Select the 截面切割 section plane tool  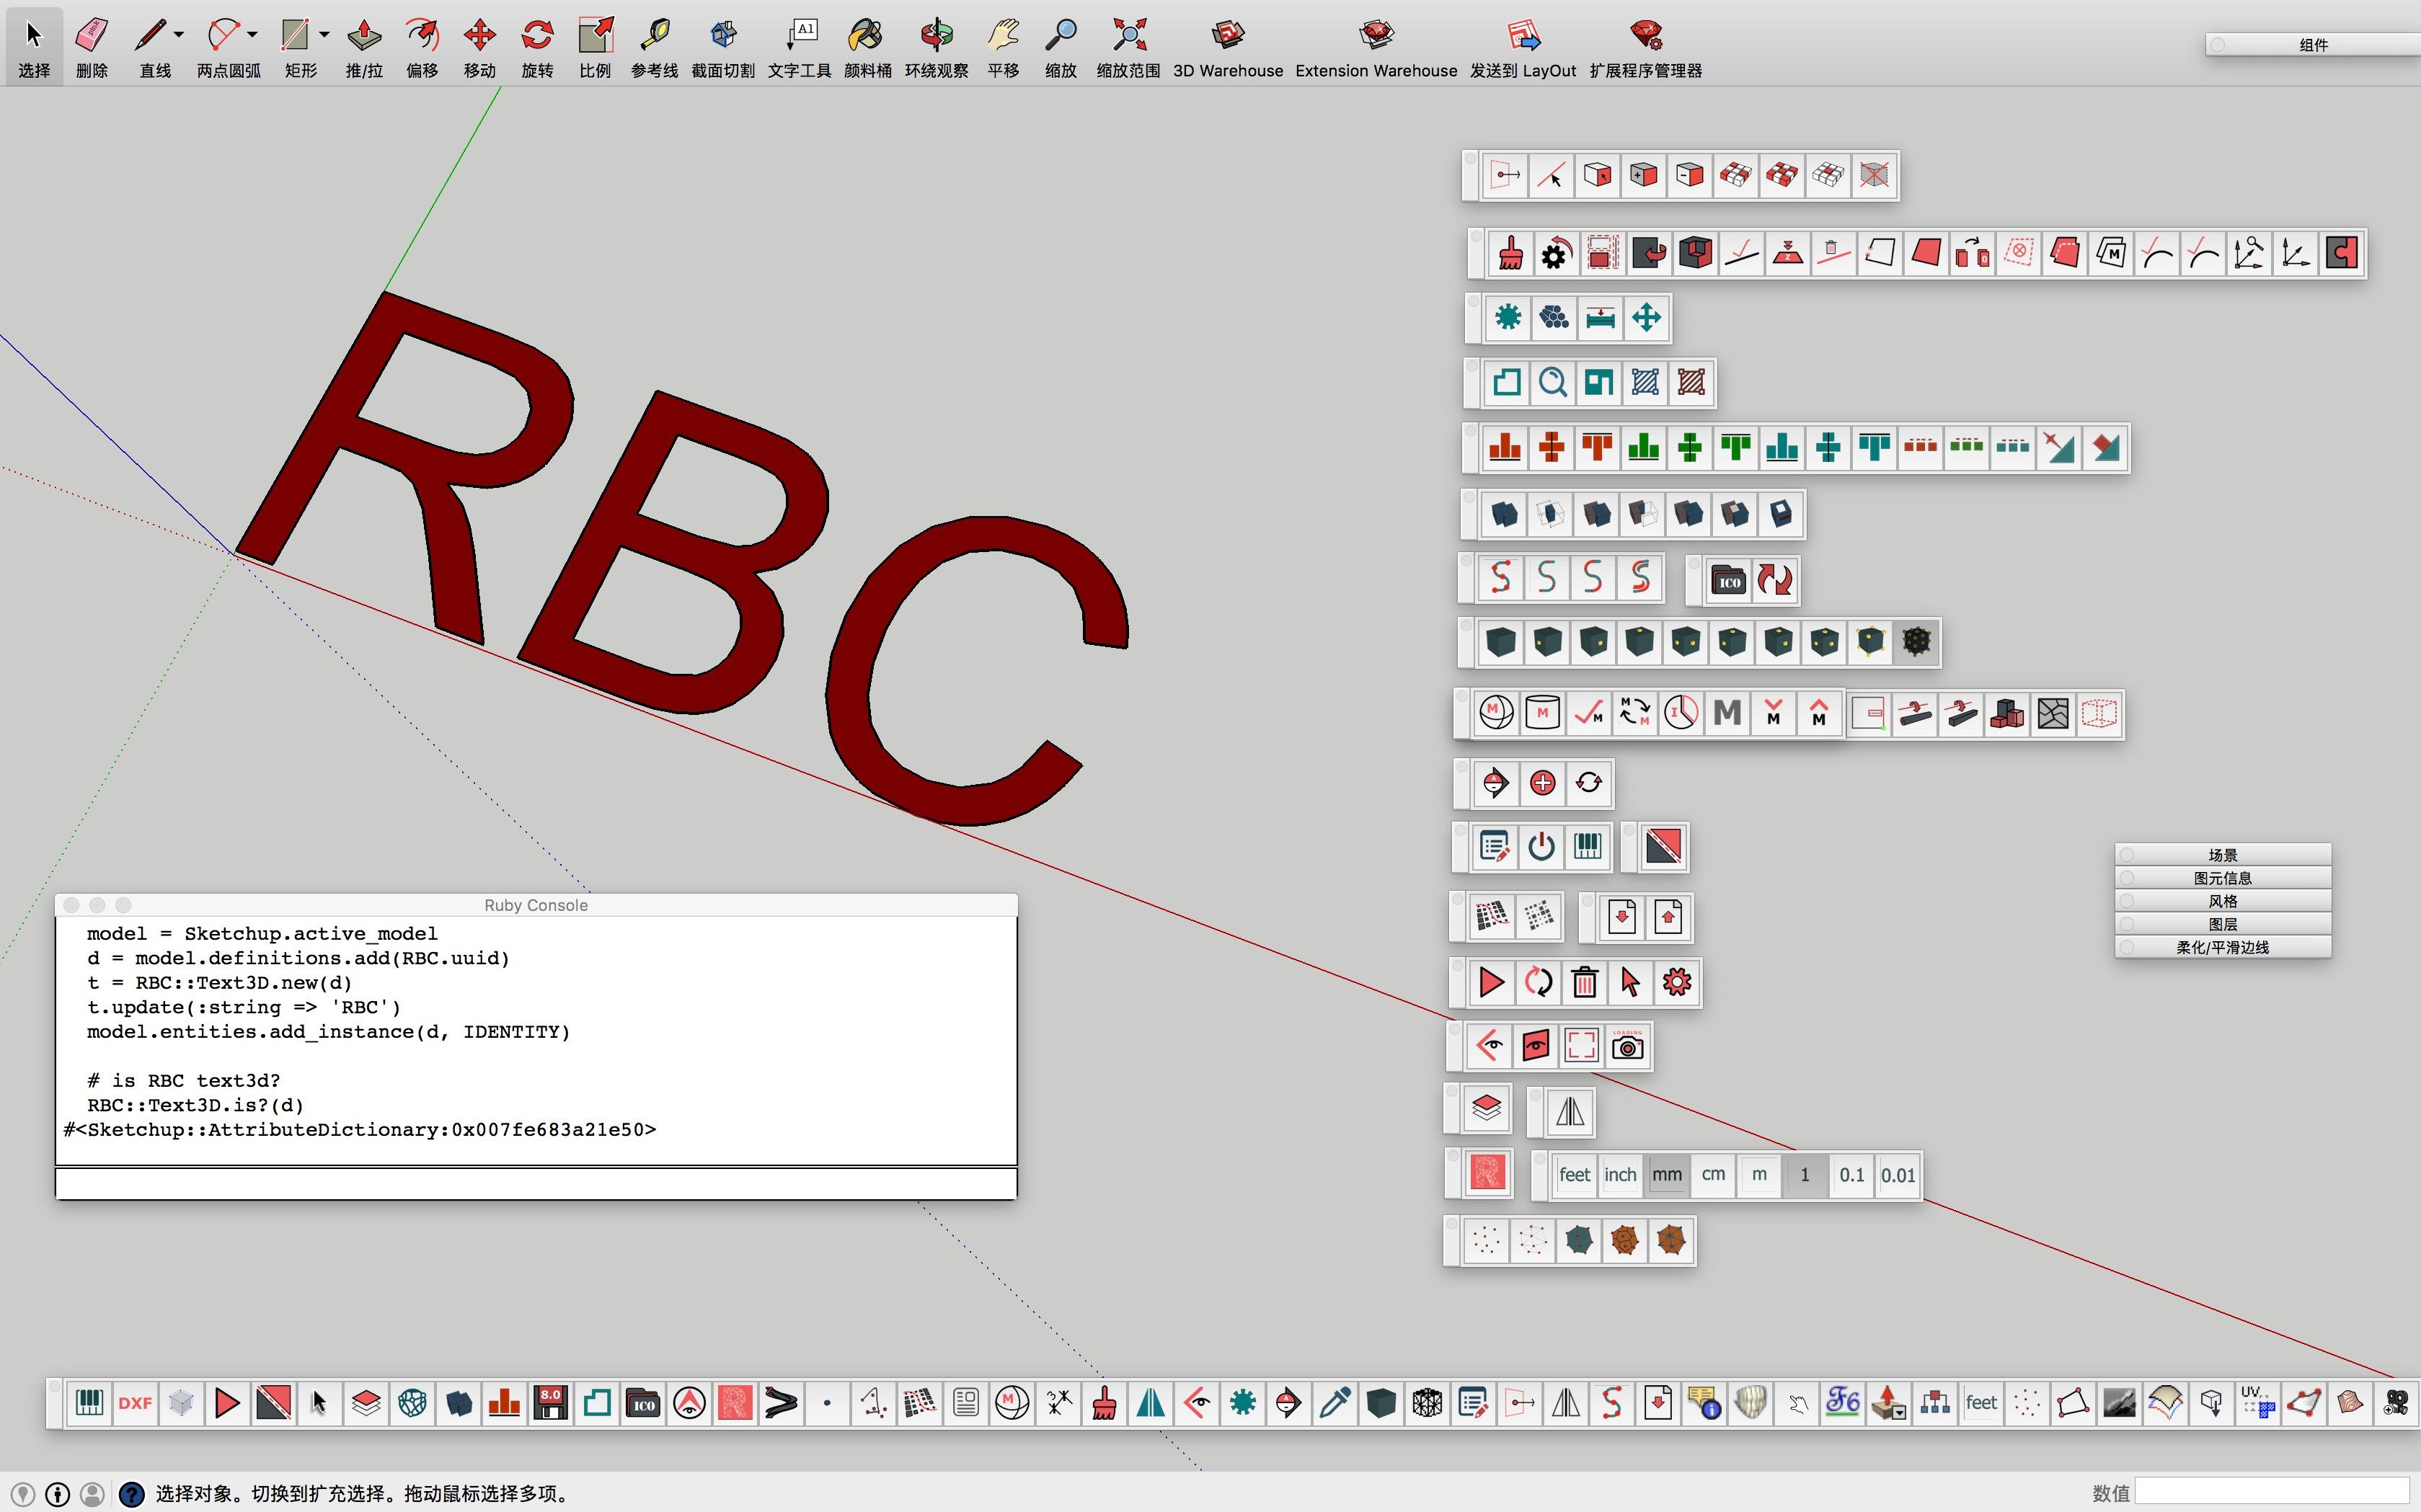[723, 37]
